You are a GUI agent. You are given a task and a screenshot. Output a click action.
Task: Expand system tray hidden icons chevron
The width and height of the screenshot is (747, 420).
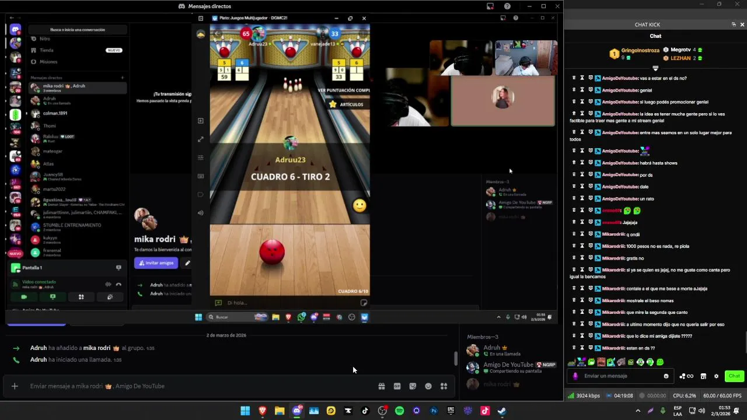pyautogui.click(x=637, y=411)
